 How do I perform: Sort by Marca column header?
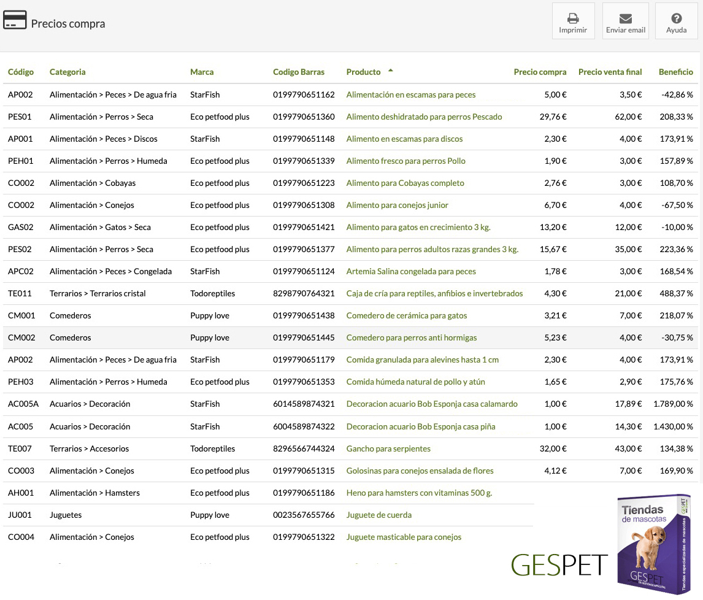(x=202, y=72)
